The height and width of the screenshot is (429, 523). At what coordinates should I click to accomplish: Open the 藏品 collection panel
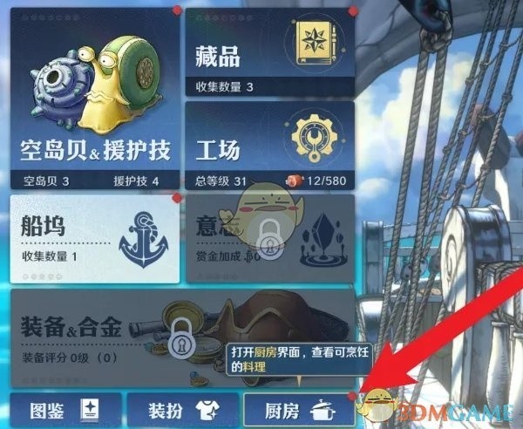pyautogui.click(x=270, y=52)
